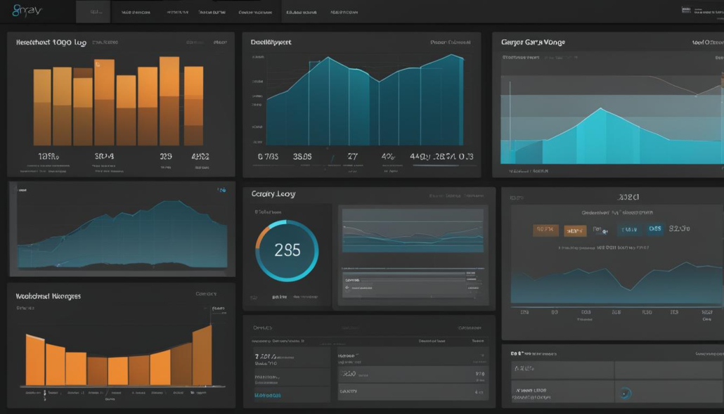The width and height of the screenshot is (724, 414).
Task: Click the '7 20B' table cell
Action: 291,357
